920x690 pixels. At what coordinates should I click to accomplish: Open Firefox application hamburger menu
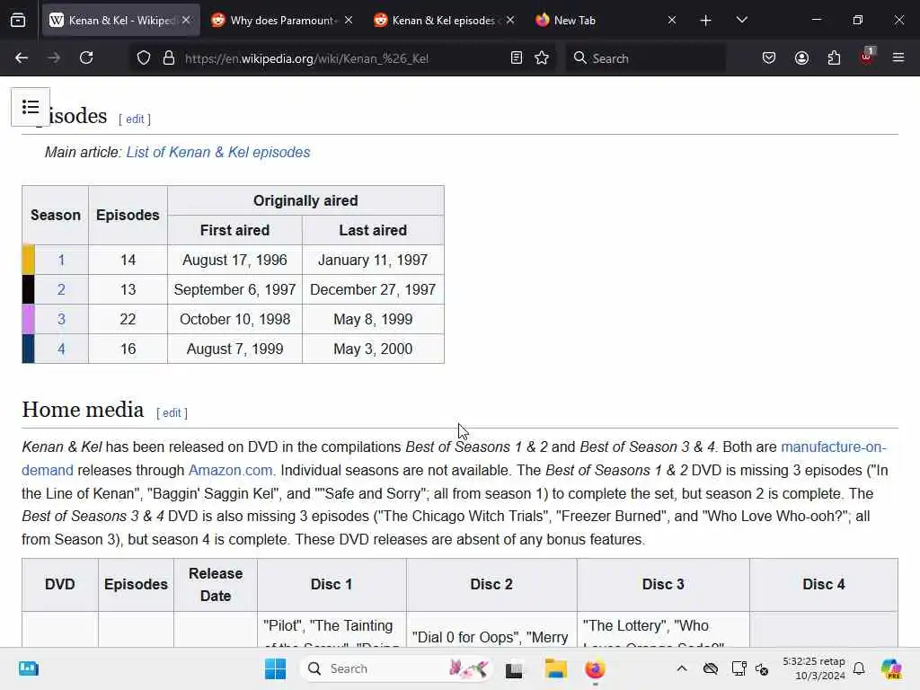pos(898,58)
